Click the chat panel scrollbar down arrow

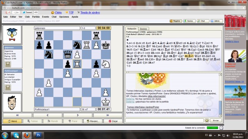click(x=220, y=116)
